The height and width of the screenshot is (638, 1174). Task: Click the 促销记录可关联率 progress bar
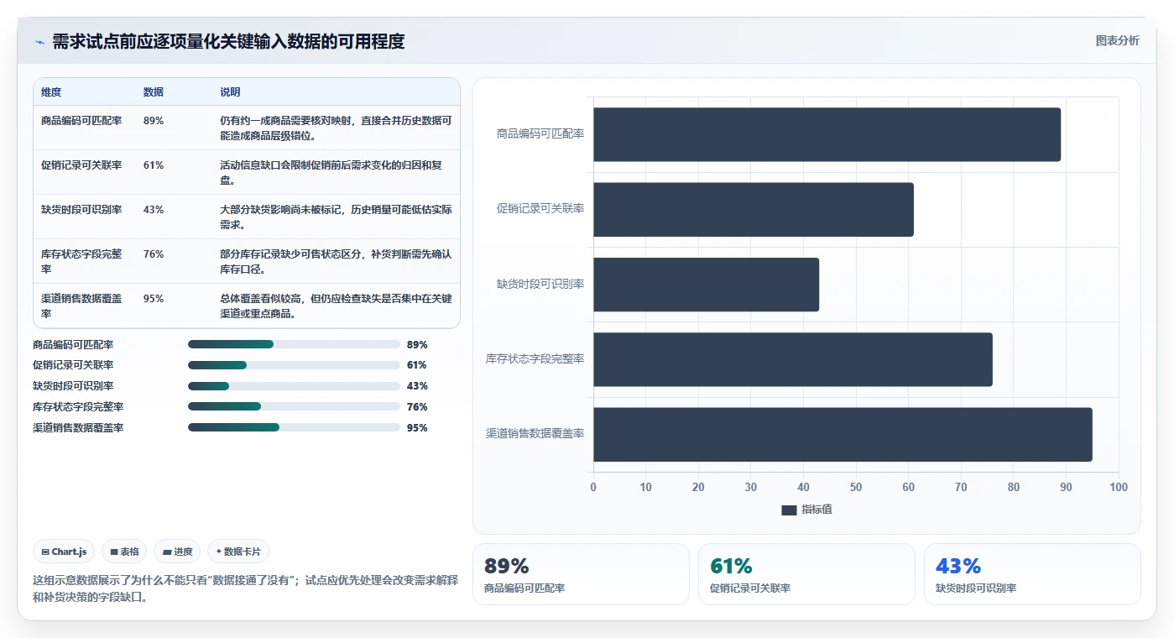click(x=294, y=365)
